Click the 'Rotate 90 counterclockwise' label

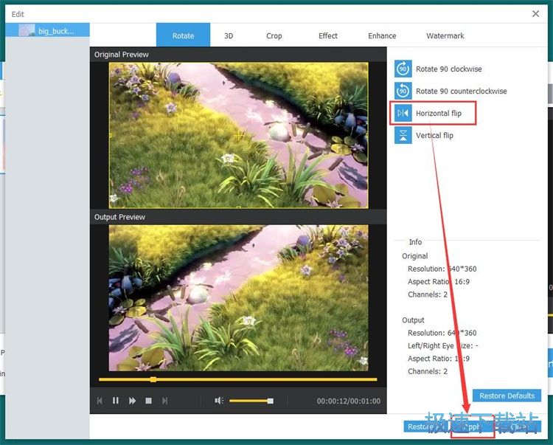click(462, 91)
